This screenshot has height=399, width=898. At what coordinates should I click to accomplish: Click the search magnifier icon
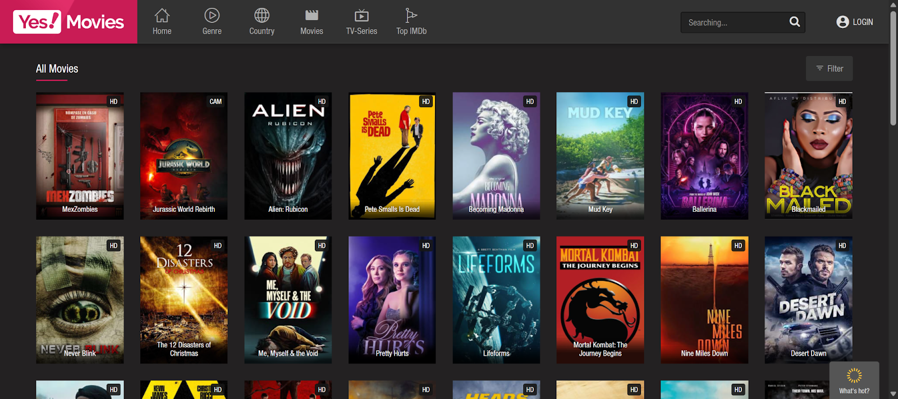coord(795,22)
